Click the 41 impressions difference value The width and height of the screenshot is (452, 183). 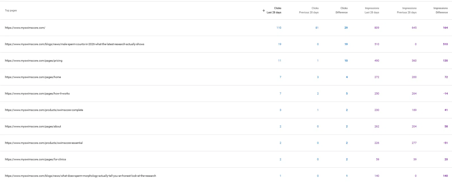446,110
